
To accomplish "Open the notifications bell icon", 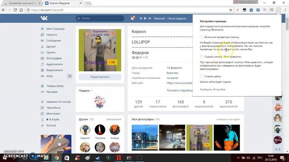I will (x=132, y=18).
